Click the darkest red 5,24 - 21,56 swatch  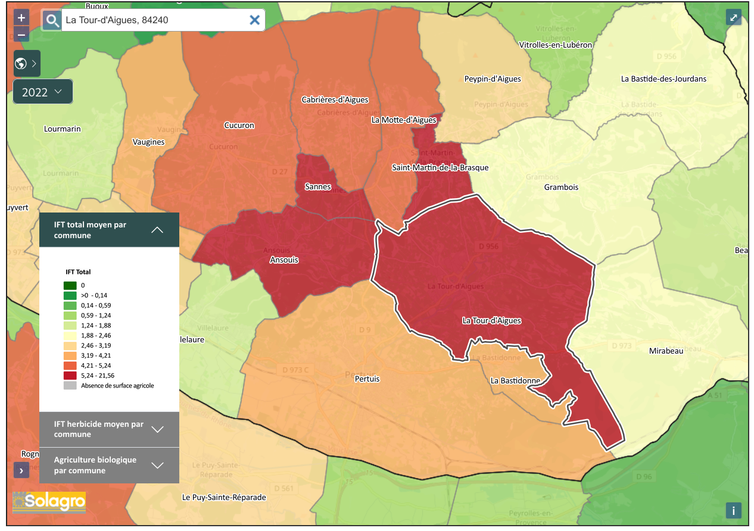click(70, 376)
